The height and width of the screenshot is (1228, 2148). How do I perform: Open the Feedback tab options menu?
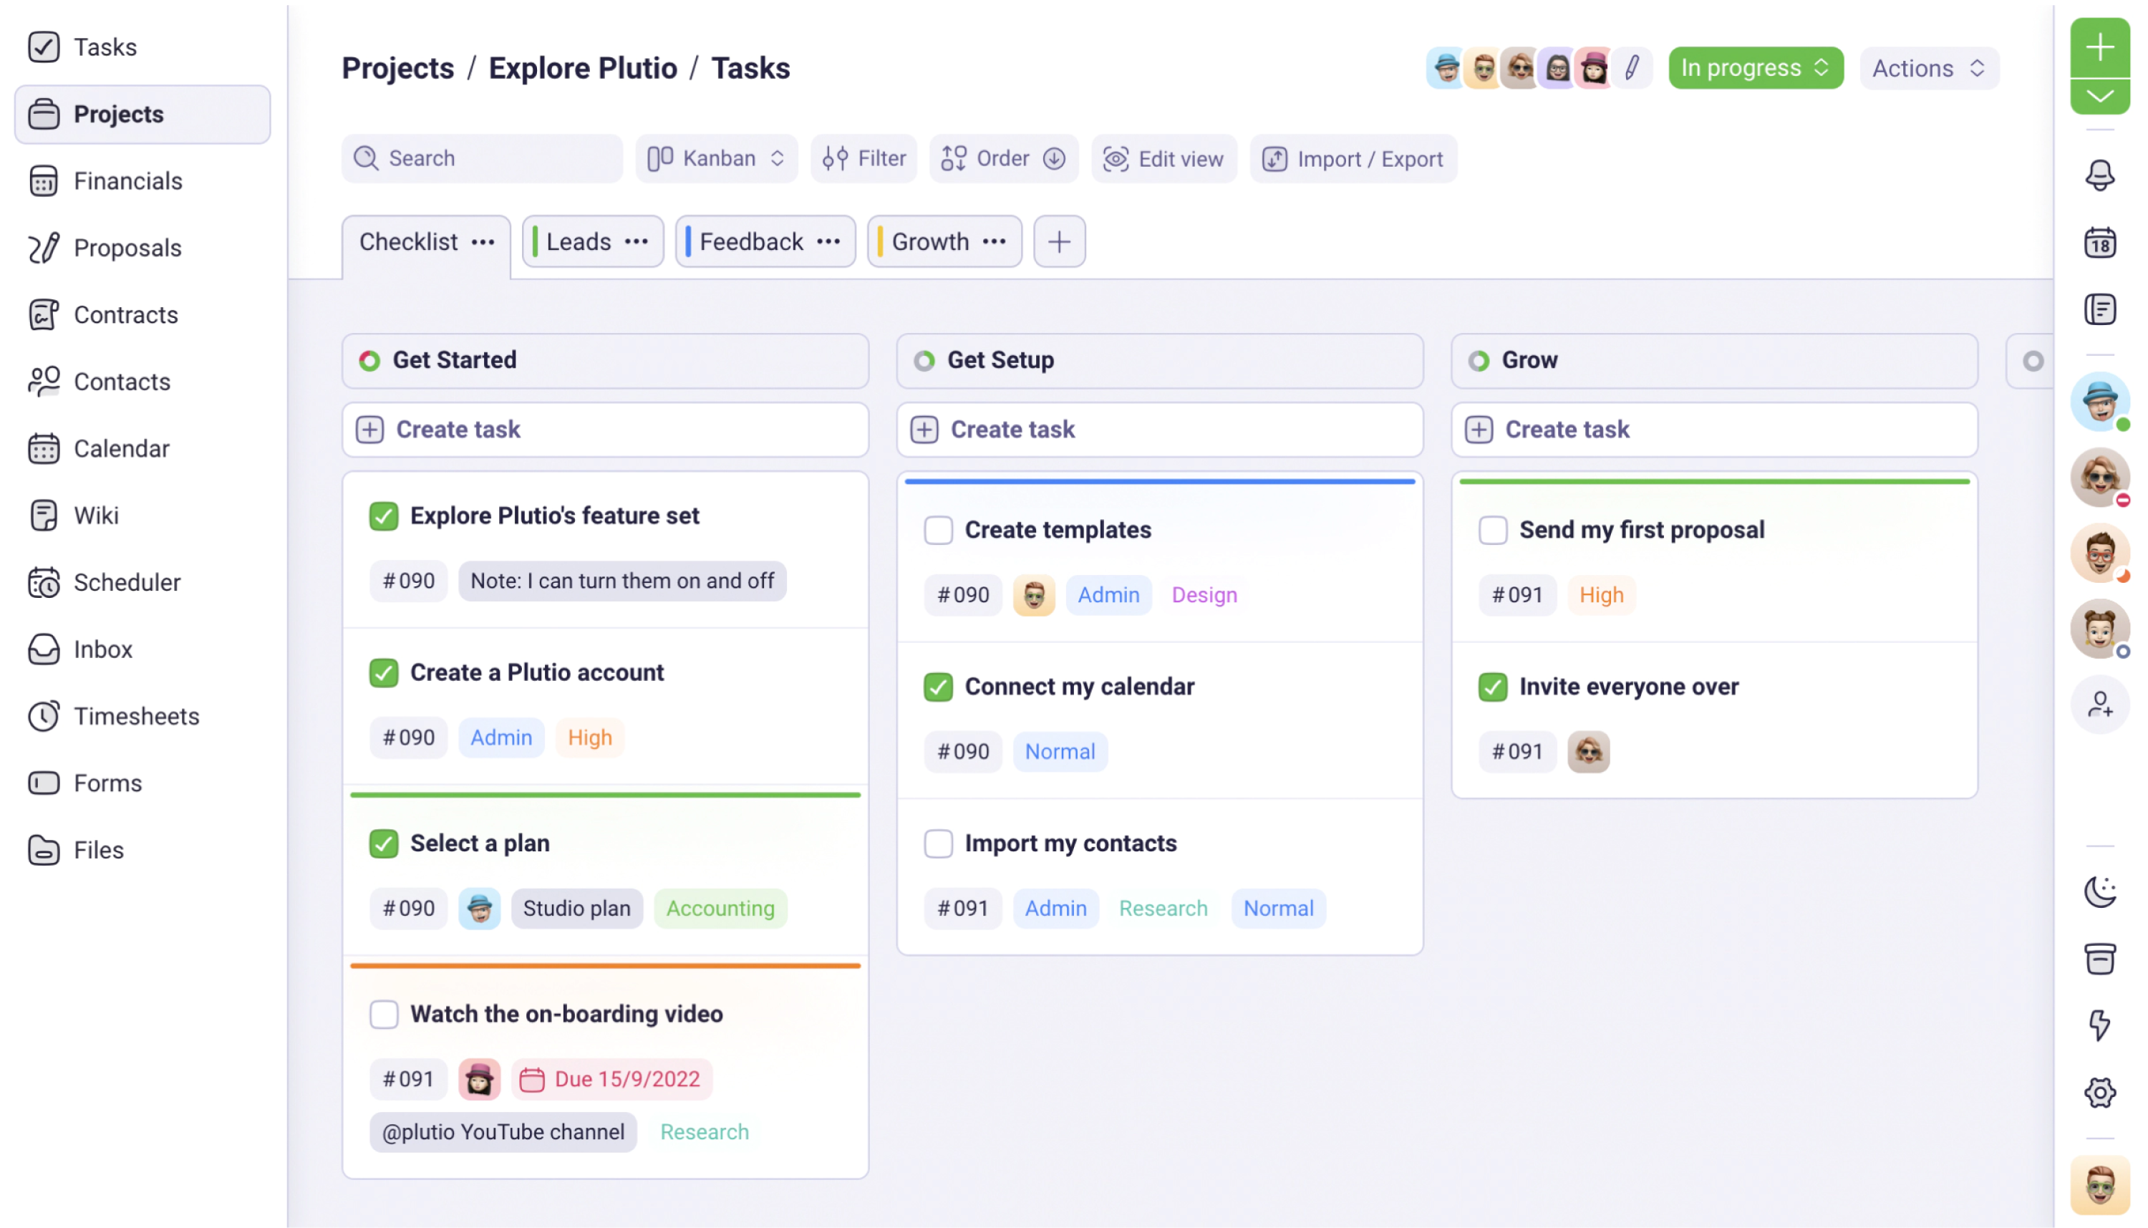828,242
